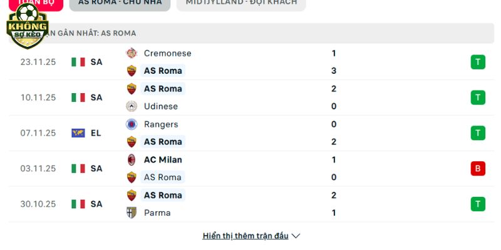
Task: Click the AC Milan team crest icon
Action: coord(132,159)
